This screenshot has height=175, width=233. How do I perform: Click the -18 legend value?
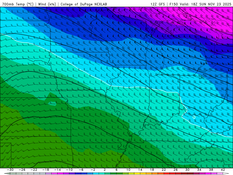pyautogui.click(x=46, y=170)
